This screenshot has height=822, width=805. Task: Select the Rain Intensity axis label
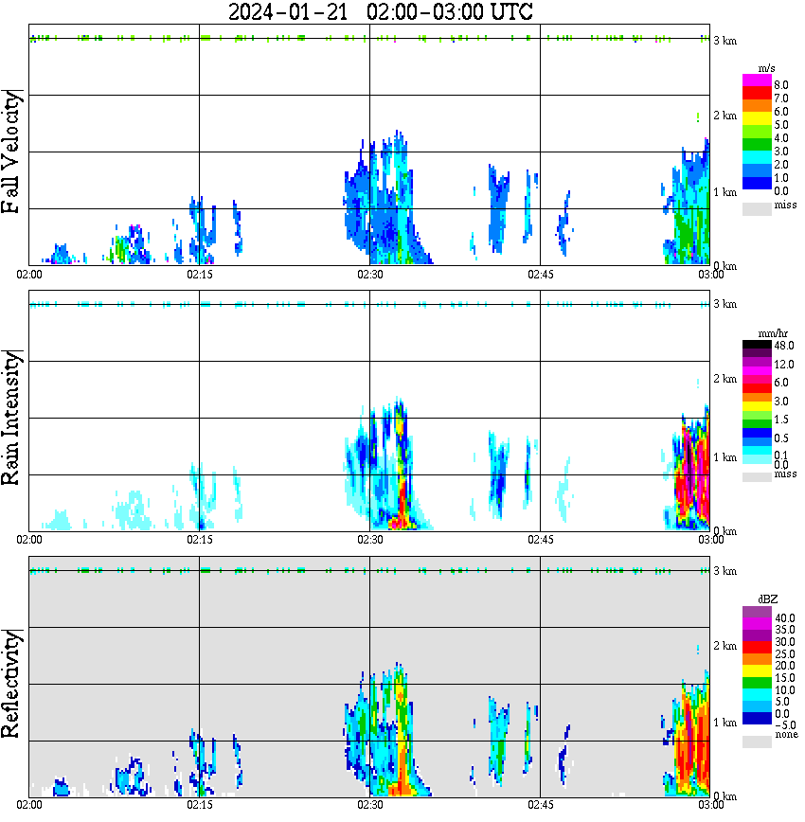click(x=11, y=418)
